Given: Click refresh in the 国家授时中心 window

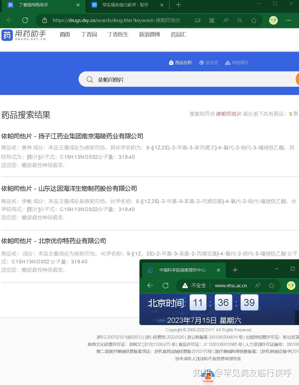Looking at the screenshot, I should 166,285.
